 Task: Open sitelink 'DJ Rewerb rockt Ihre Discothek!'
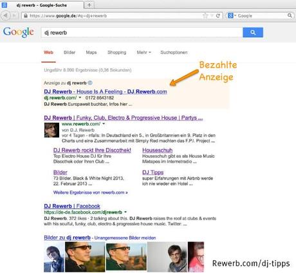tap(92, 150)
